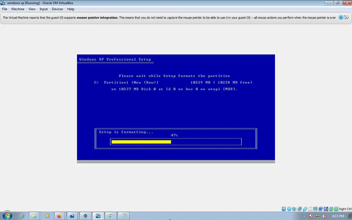Click the muted volume tray icon
This screenshot has width=352, height=220.
(x=324, y=216)
